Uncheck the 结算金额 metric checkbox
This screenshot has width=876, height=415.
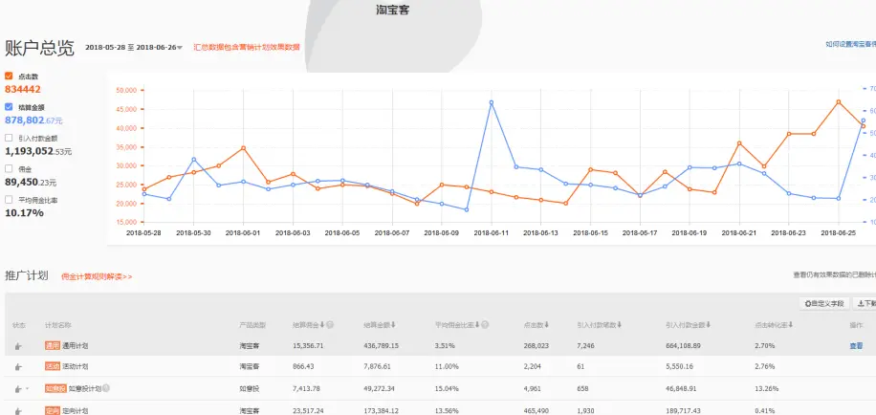point(10,107)
